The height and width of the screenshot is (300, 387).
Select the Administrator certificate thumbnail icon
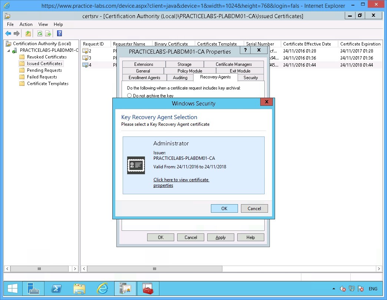click(136, 165)
